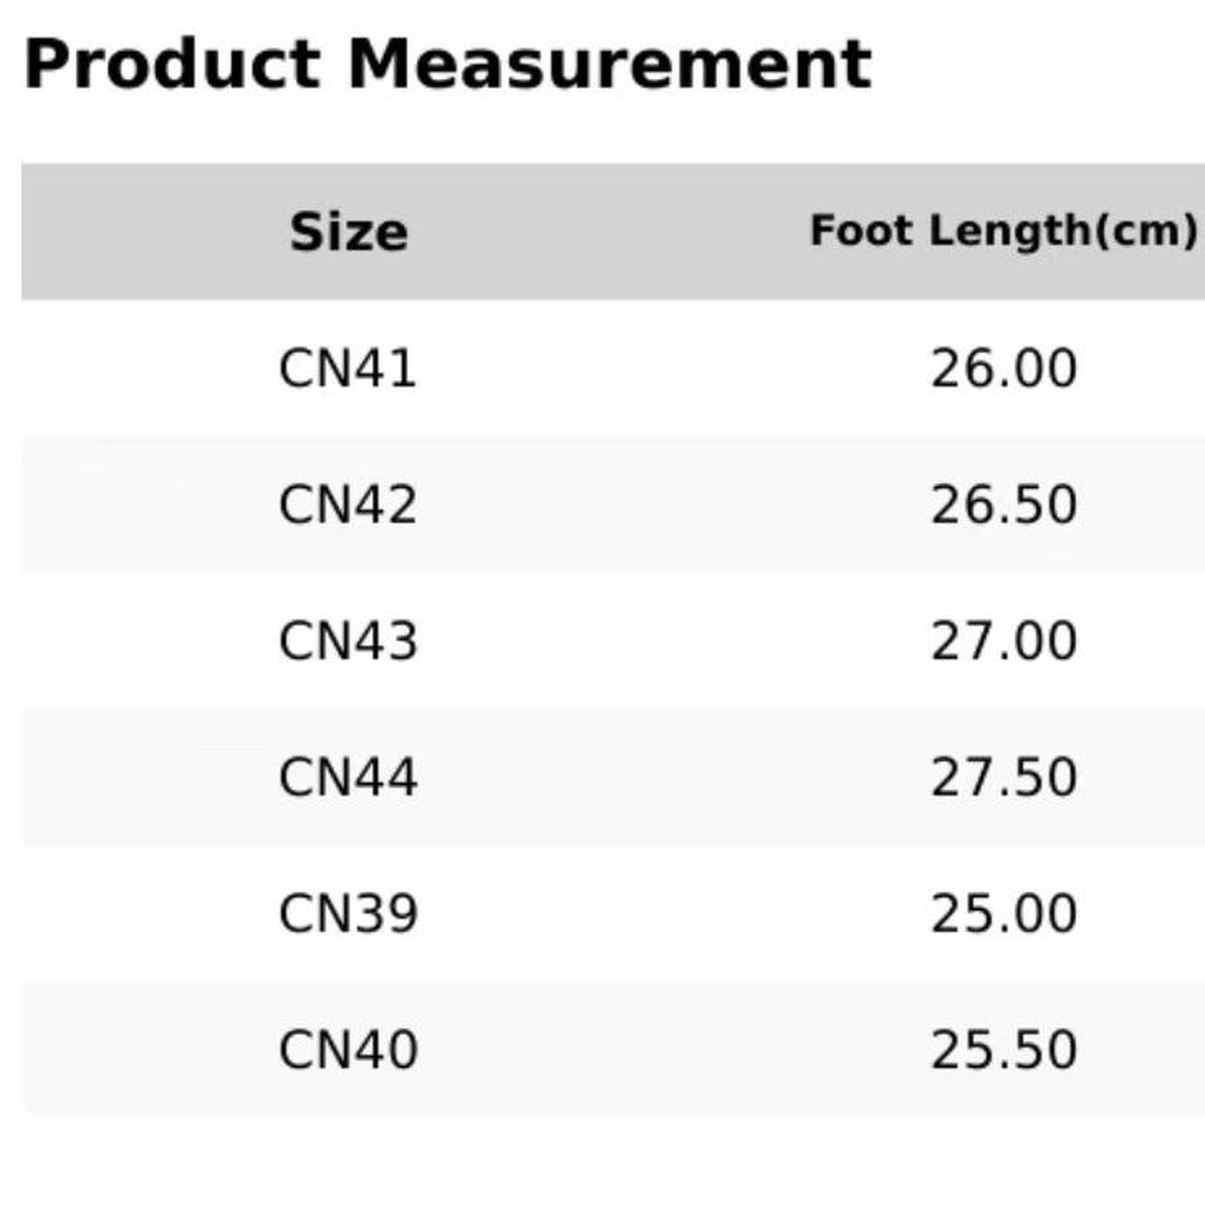This screenshot has width=1205, height=1205.
Task: Choose the CN40 size cell
Action: pyautogui.click(x=347, y=1051)
